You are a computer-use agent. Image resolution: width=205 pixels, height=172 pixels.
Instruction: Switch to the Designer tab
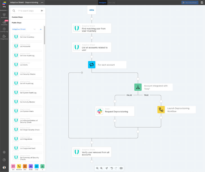point(102,3)
